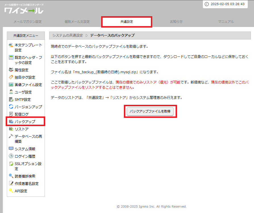Click the 既定のヘッダ・フッタの設定 icon
Image resolution: width=254 pixels, height=213 pixels.
pyautogui.click(x=11, y=57)
